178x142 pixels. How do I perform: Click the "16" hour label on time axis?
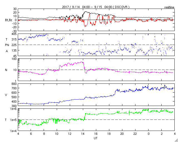click(96, 134)
